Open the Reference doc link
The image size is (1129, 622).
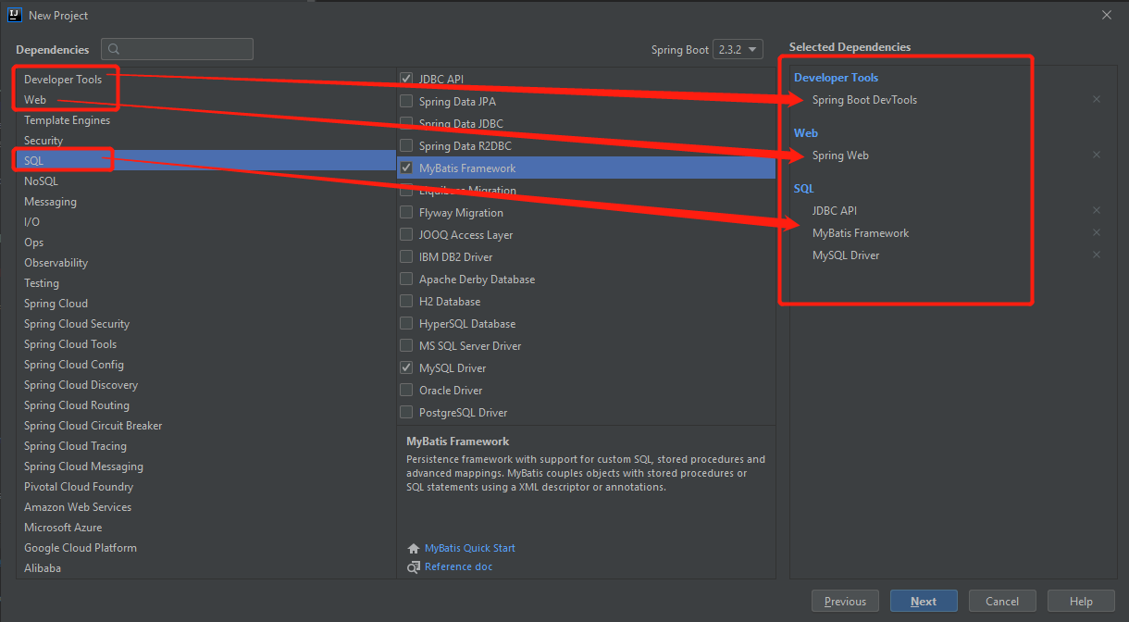point(459,566)
